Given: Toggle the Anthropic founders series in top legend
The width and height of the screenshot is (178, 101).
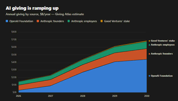Looking at the screenshot, I should (x=50, y=21).
